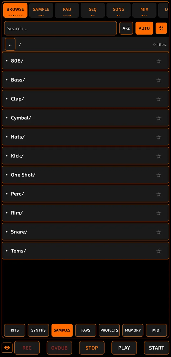171x357 pixels.
Task: Star the Toms folder
Action: [x=159, y=251]
